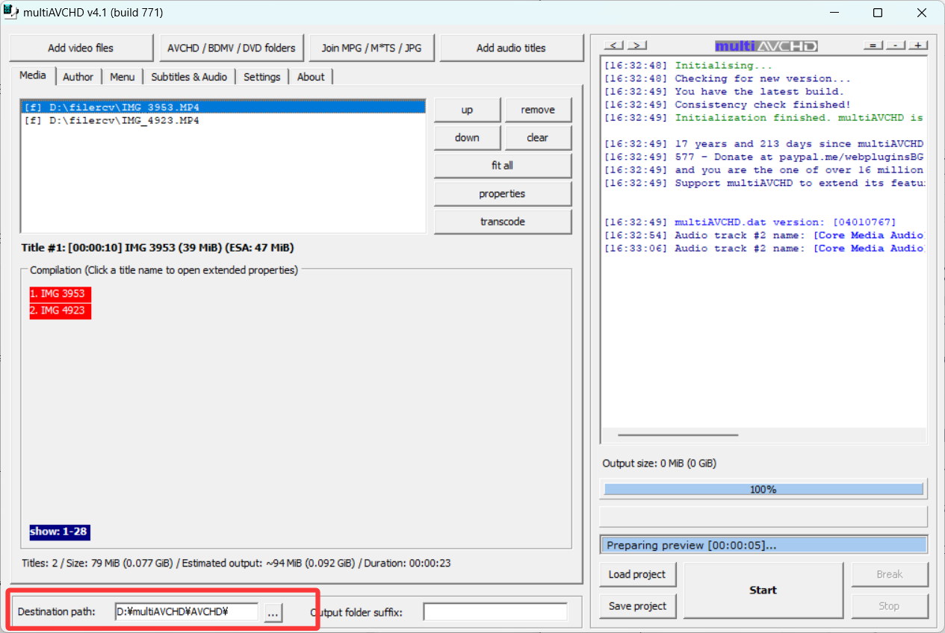The image size is (945, 633).
Task: Open the Menu tab
Action: (123, 77)
